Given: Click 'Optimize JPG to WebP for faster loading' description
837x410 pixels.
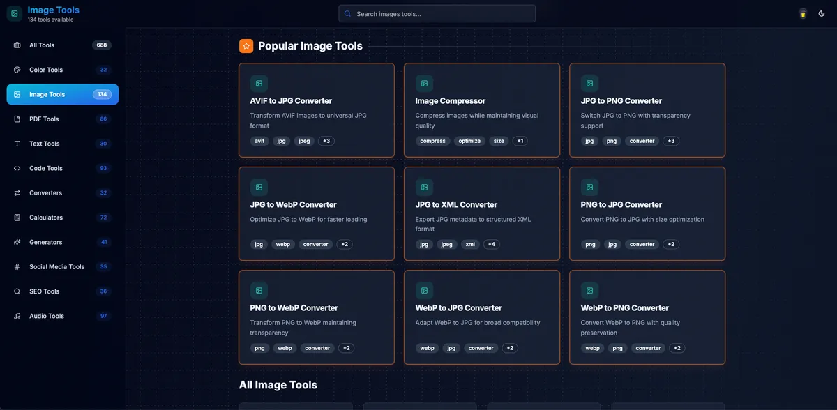Looking at the screenshot, I should [308, 220].
